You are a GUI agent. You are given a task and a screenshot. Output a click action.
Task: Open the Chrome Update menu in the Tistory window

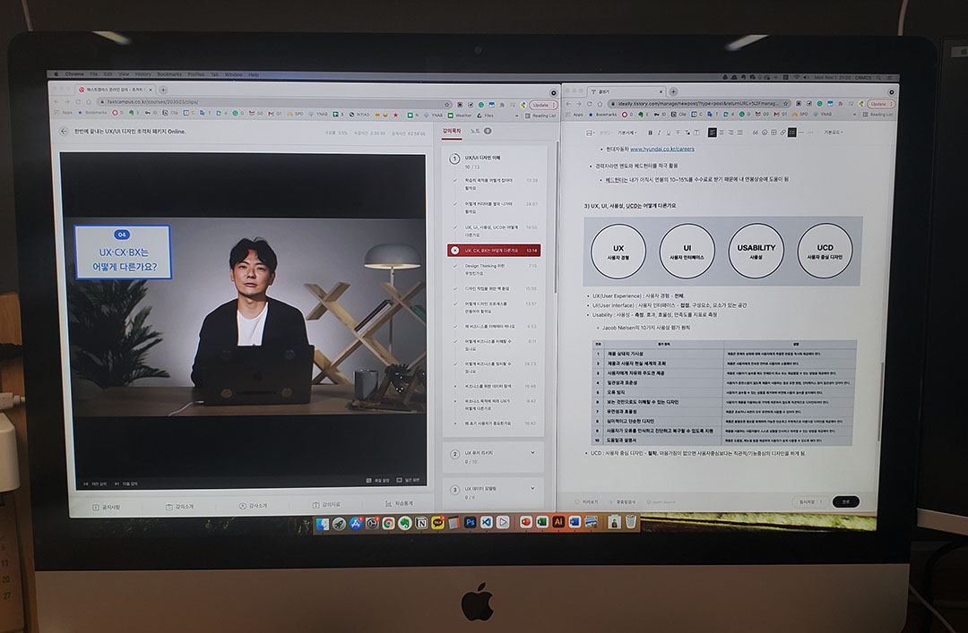[882, 104]
